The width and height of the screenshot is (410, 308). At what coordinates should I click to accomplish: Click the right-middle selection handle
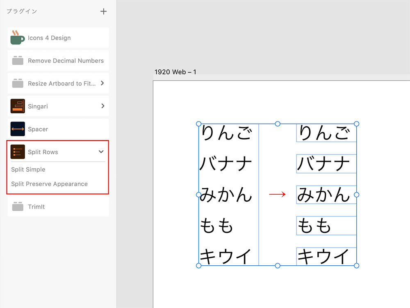coord(356,195)
